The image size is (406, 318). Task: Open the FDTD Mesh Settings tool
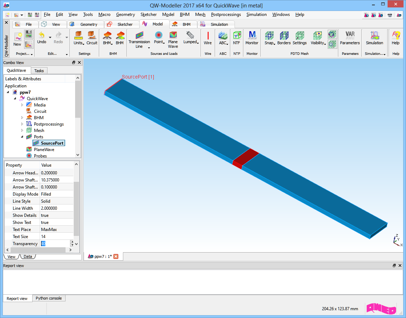300,38
